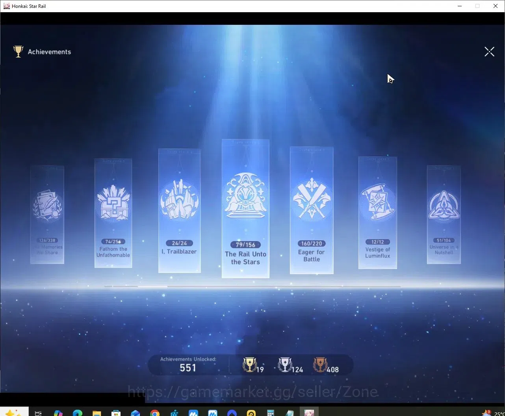Open Fathom the Unfathomable achievement card
505x416 pixels.
(x=113, y=213)
